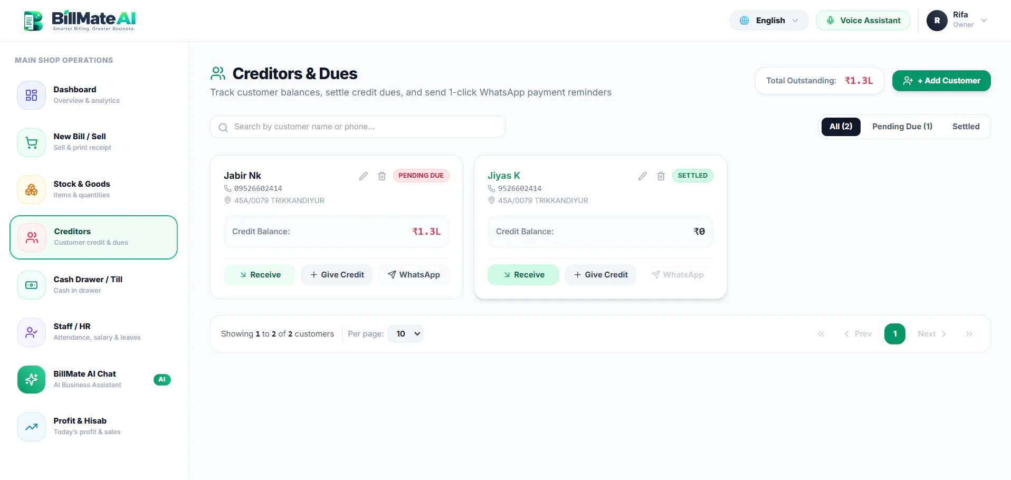Click Receive on Jabir Nk card
The width and height of the screenshot is (1011, 480).
tap(260, 275)
